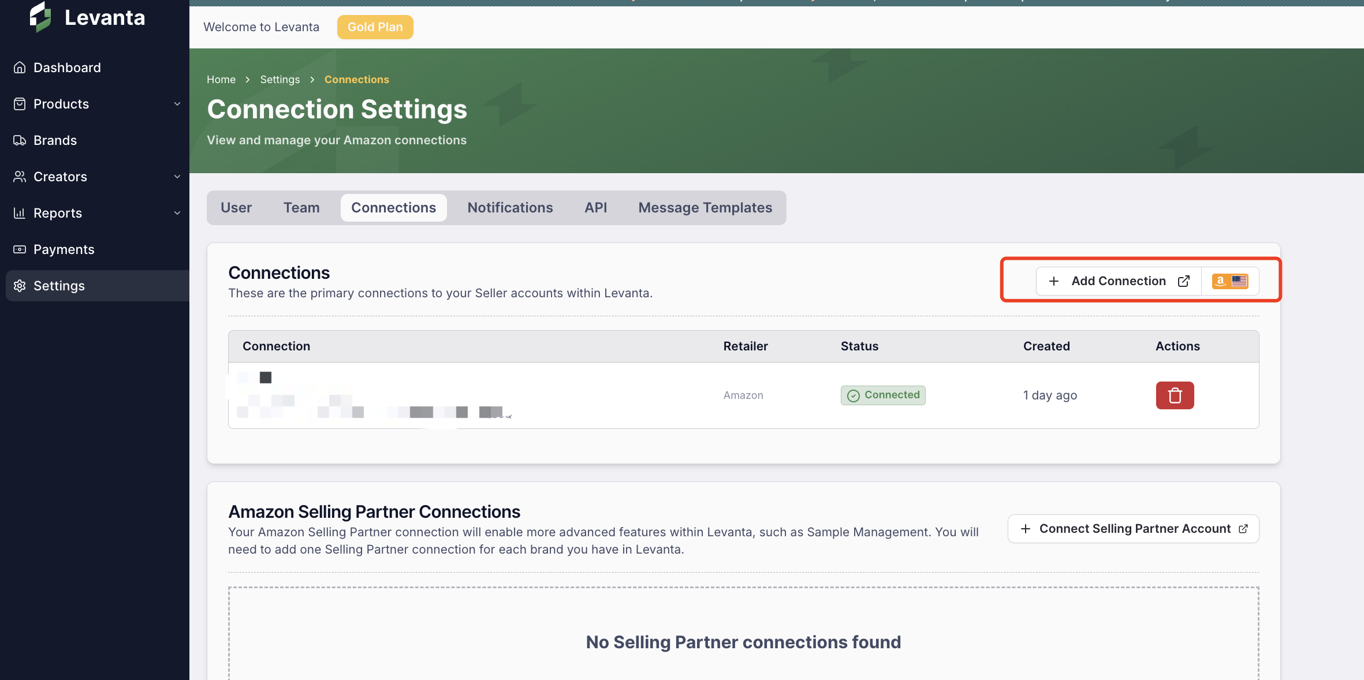The image size is (1364, 680).
Task: Click the Payments banknote icon
Action: click(x=20, y=249)
